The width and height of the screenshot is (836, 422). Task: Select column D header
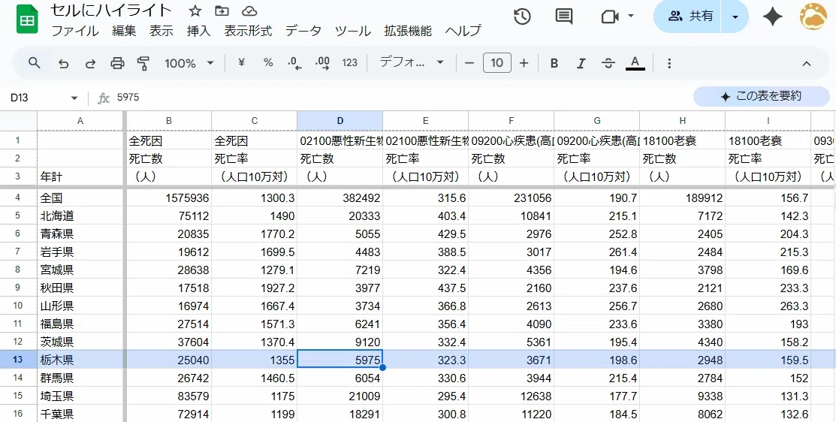[x=340, y=121]
